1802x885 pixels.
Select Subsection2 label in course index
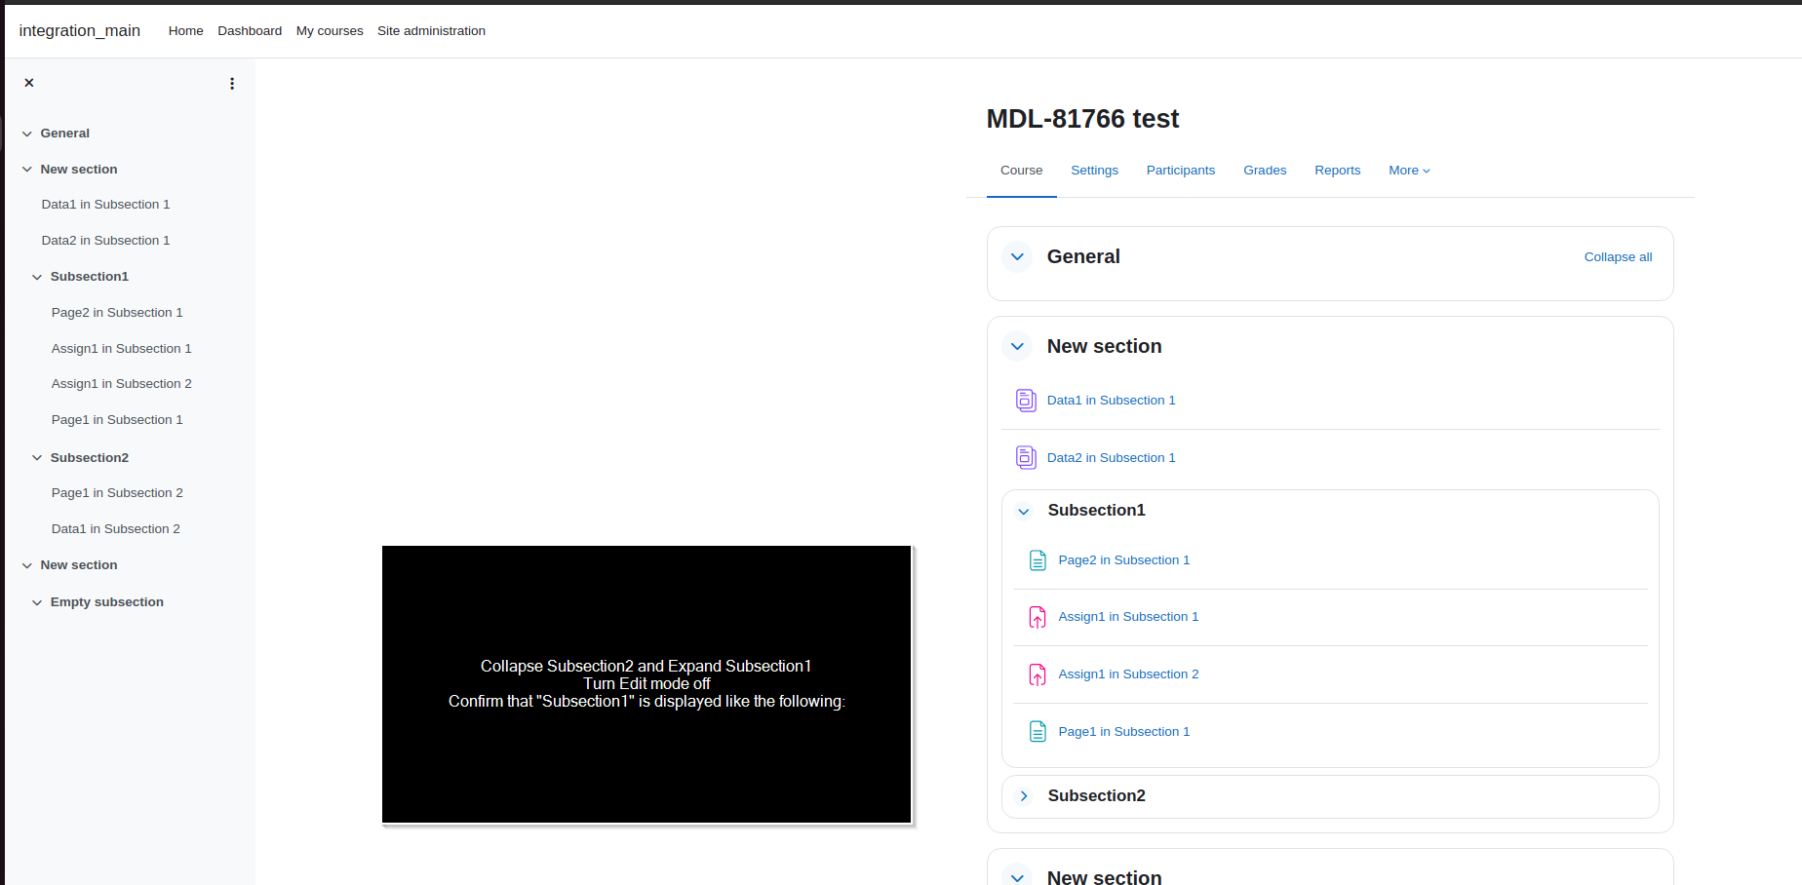(90, 458)
